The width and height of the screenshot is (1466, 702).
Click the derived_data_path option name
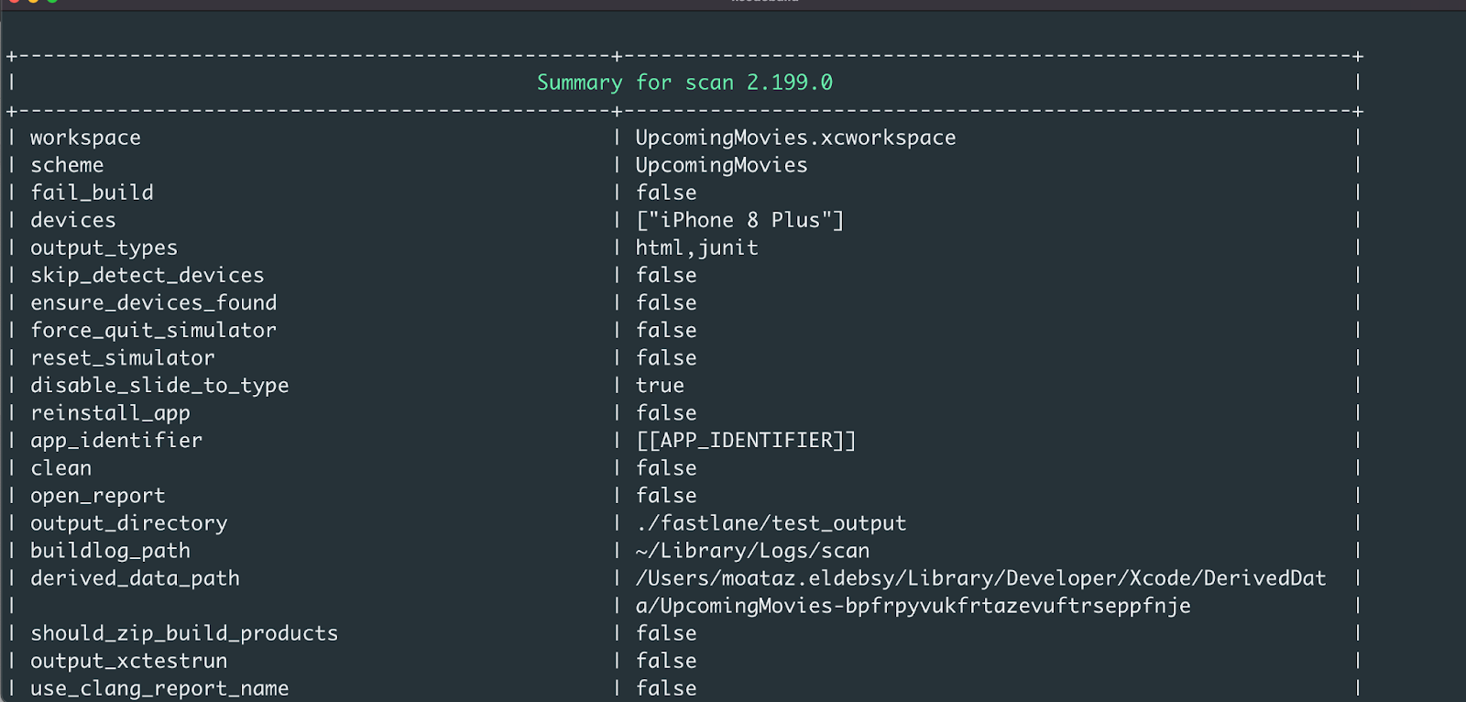135,578
